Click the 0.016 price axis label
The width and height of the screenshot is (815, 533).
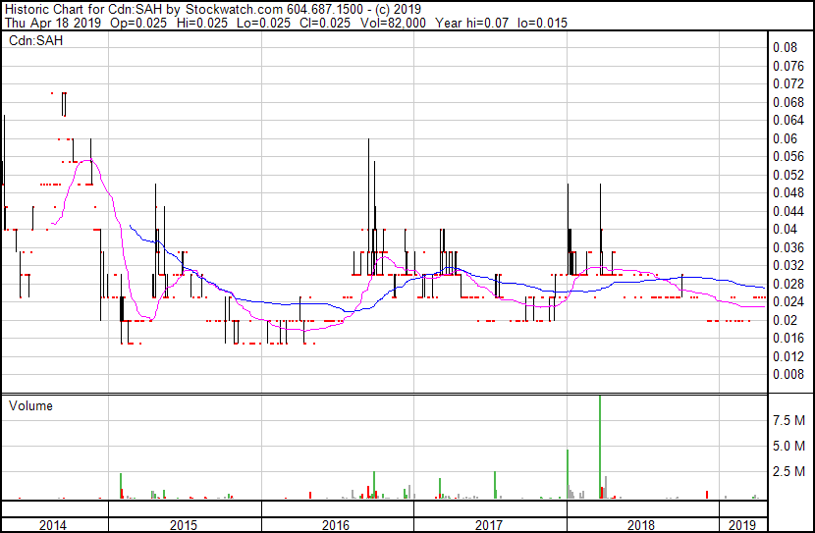click(788, 339)
